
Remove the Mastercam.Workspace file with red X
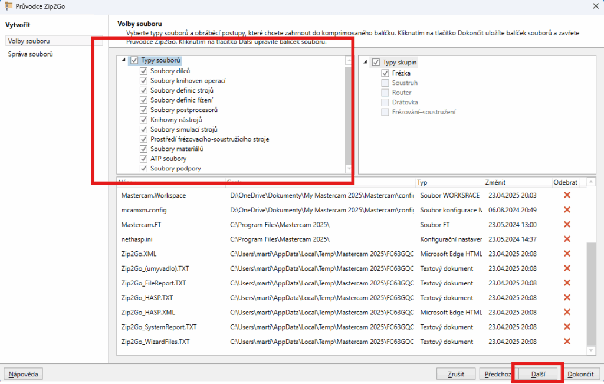[567, 195]
